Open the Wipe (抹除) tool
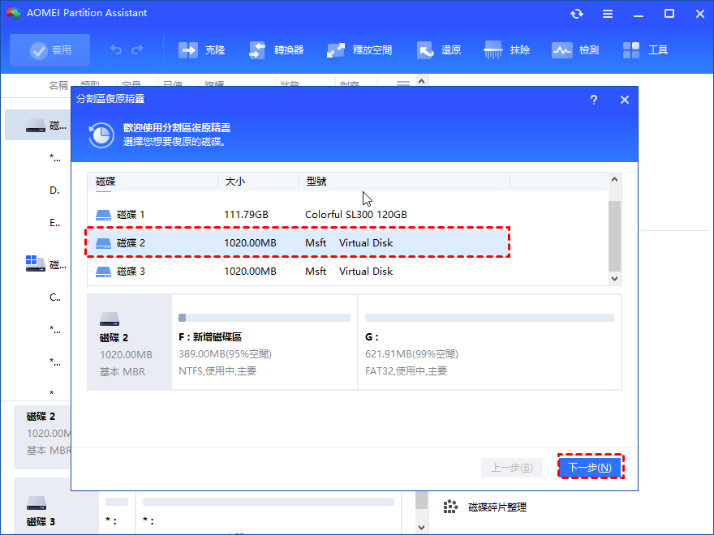 (507, 50)
